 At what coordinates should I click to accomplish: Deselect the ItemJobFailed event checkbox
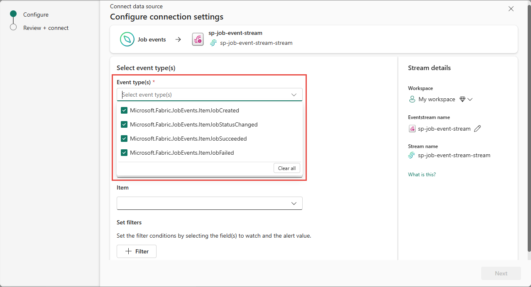coord(124,153)
